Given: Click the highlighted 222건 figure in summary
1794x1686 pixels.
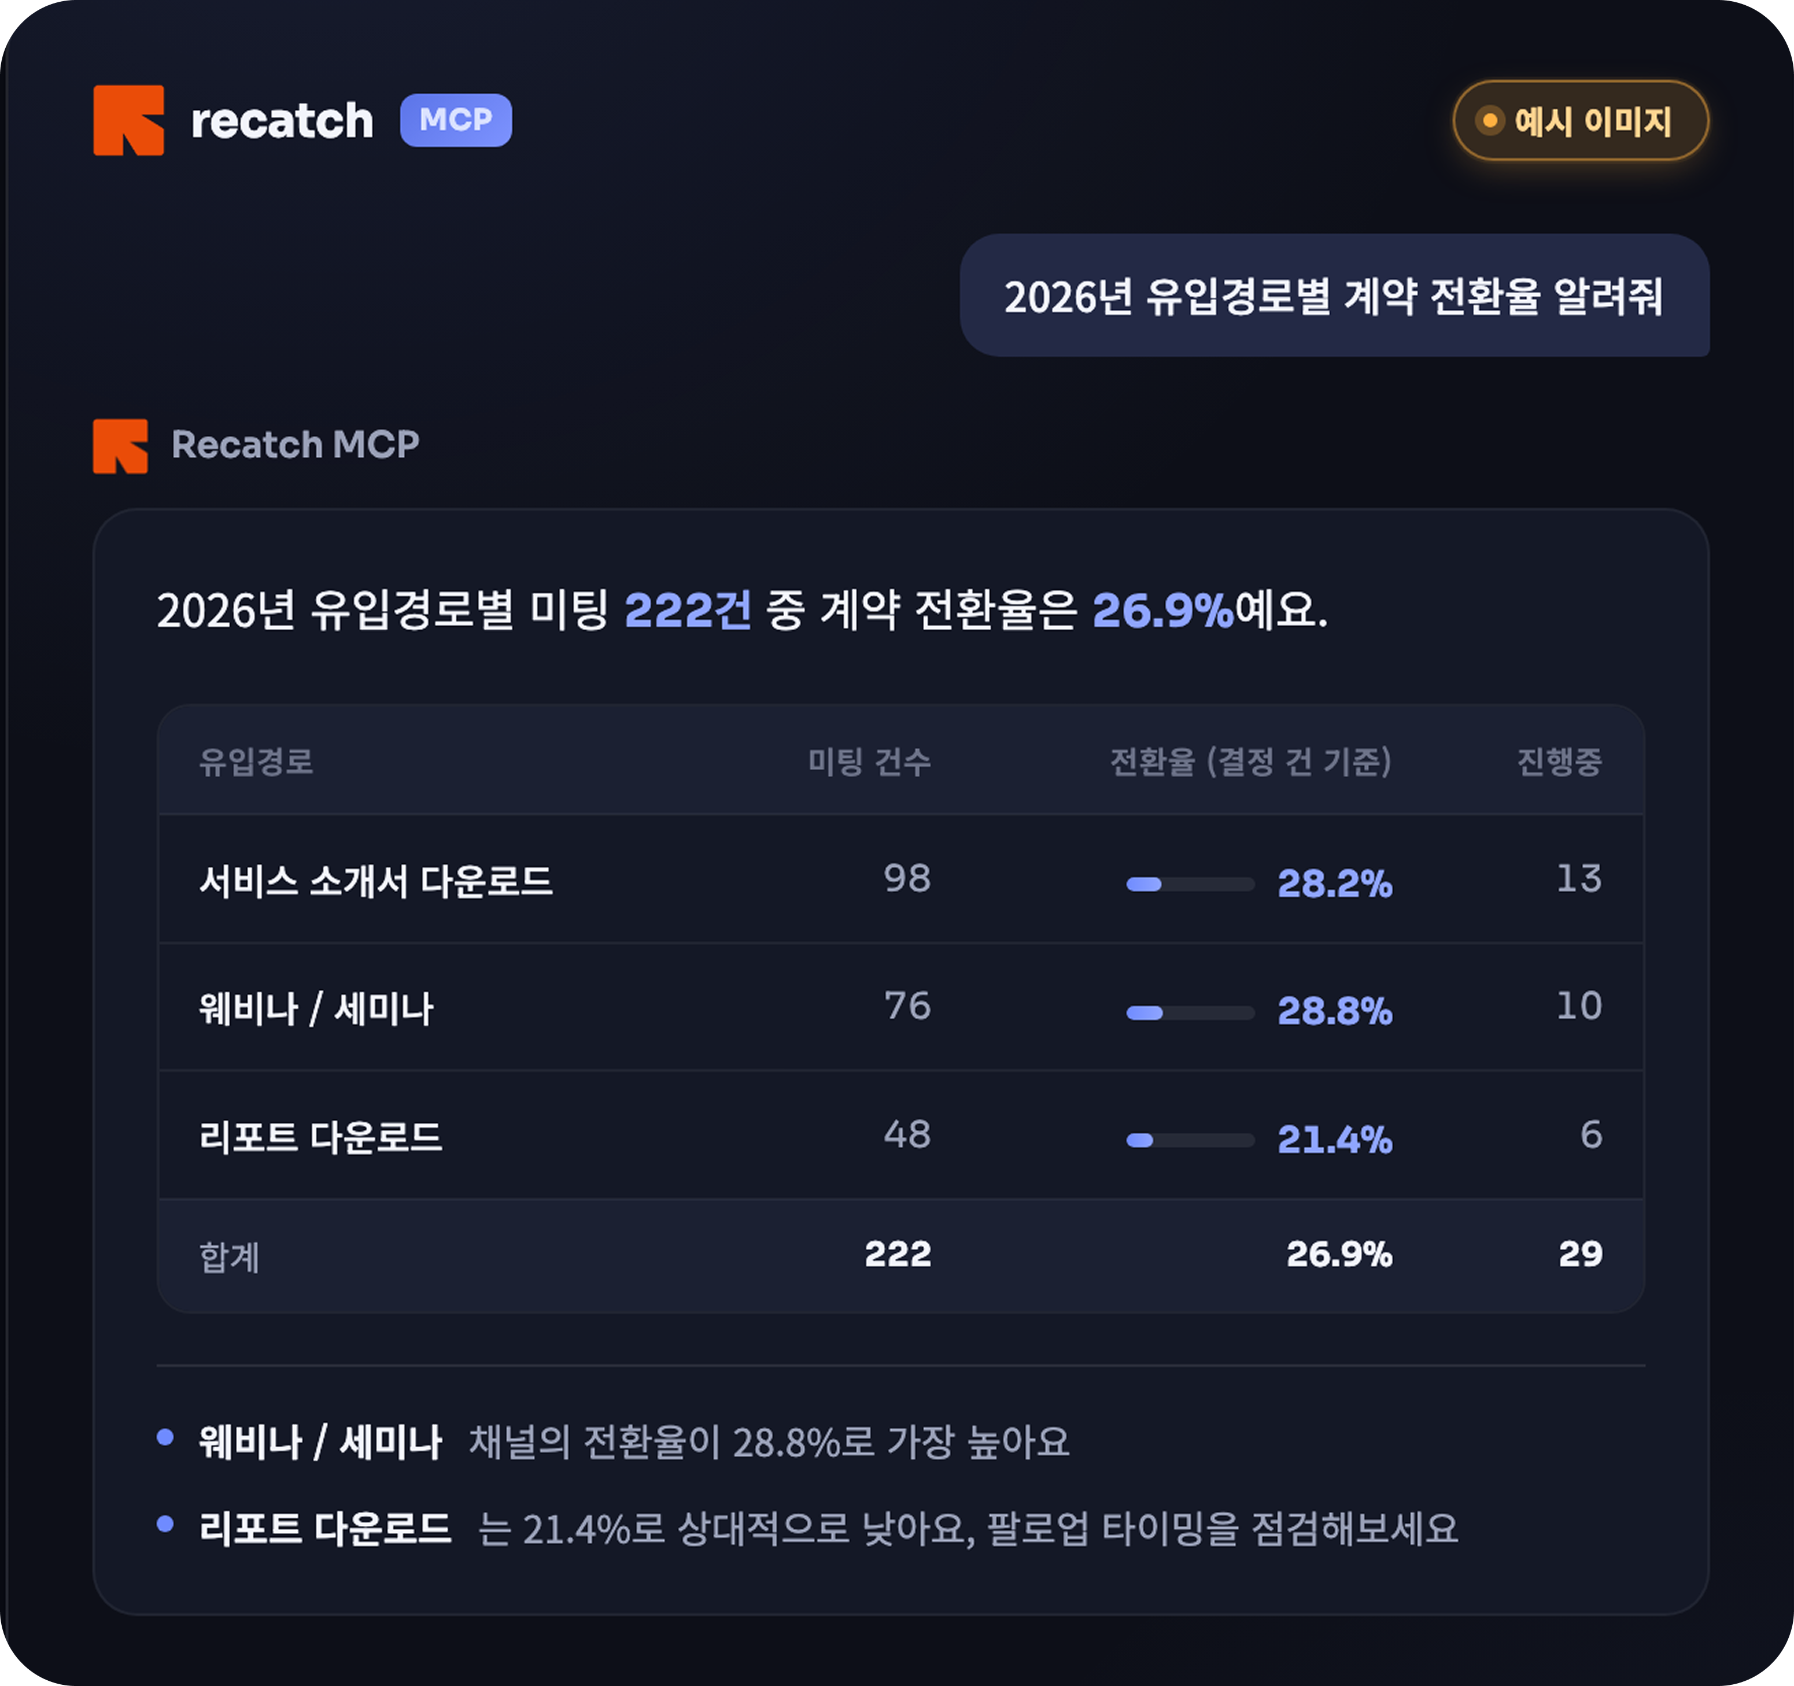Looking at the screenshot, I should tap(688, 611).
